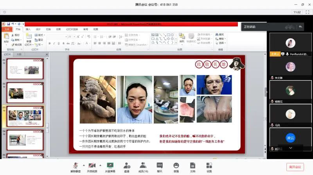Open the documents (文档) panel
This screenshot has width=313, height=175.
[x=192, y=168]
